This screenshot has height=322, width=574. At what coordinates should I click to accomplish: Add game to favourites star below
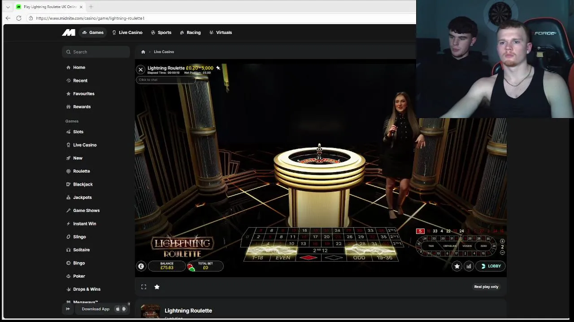[x=157, y=287]
